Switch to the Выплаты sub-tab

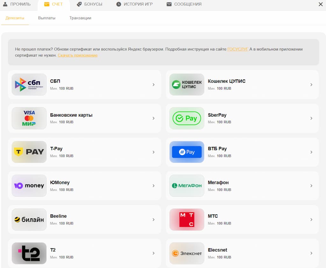click(x=47, y=18)
